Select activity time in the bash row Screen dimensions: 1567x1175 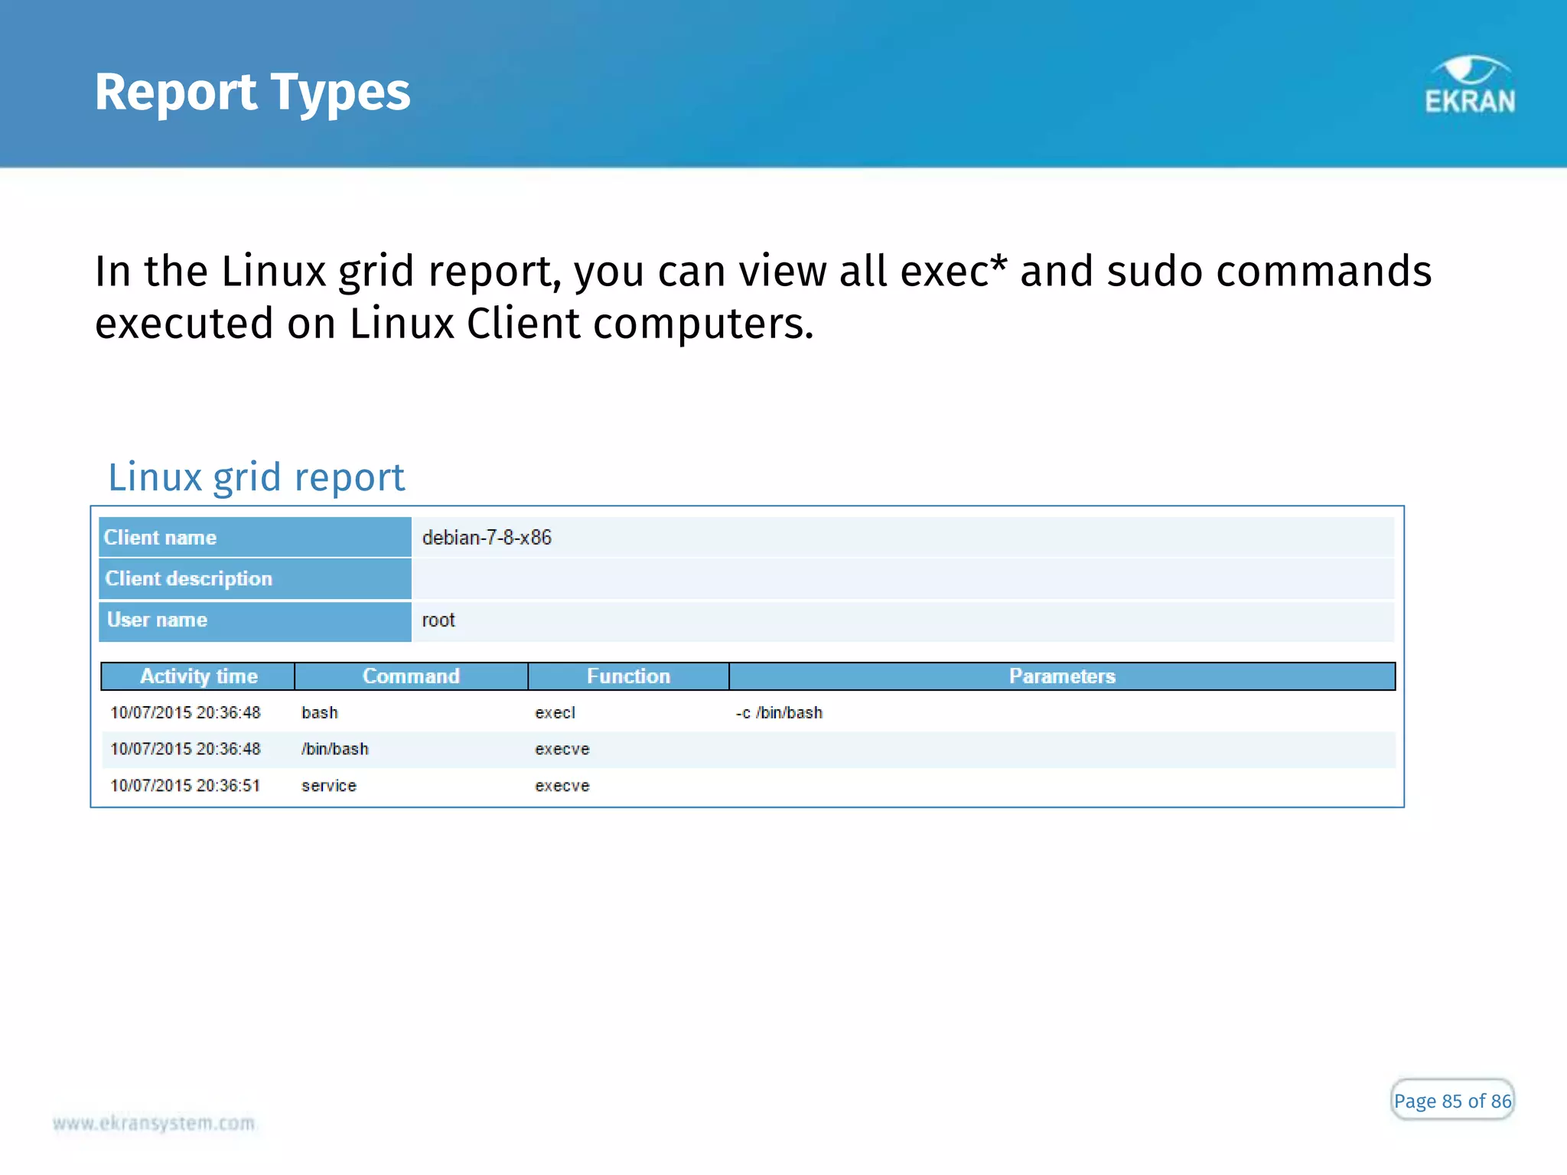tap(185, 713)
